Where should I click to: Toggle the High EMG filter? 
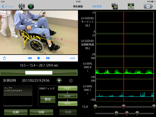click(67, 88)
